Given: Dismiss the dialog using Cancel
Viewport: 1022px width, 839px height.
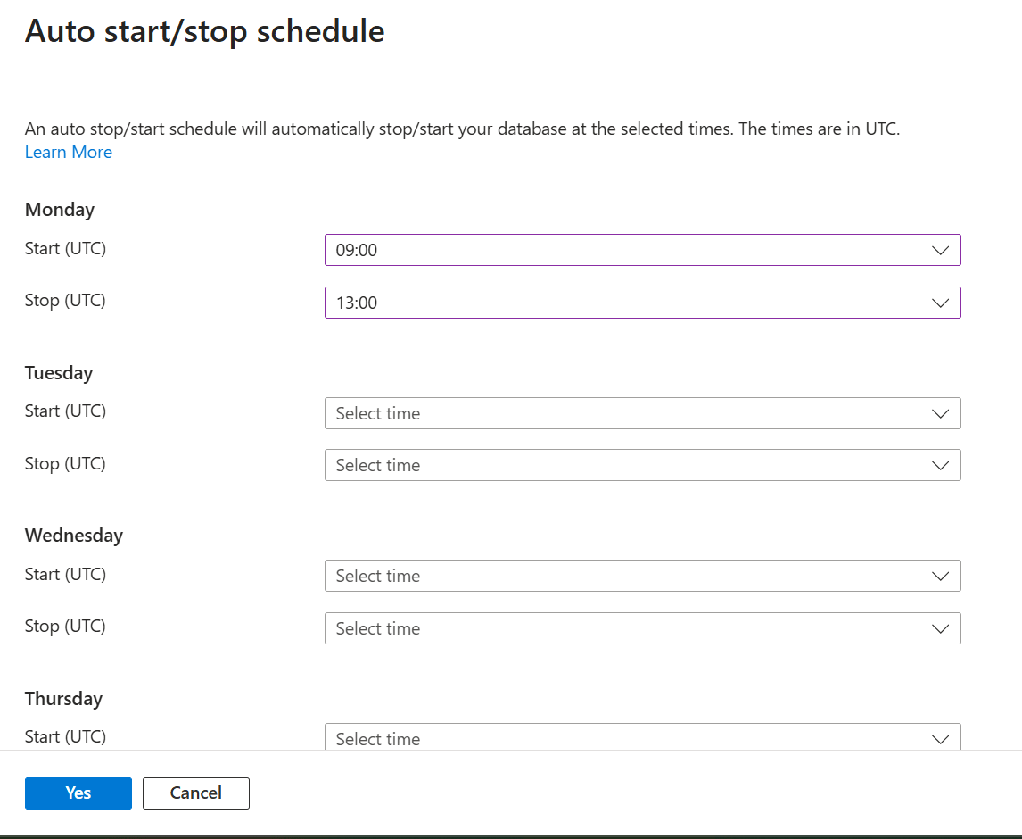Looking at the screenshot, I should coord(195,793).
